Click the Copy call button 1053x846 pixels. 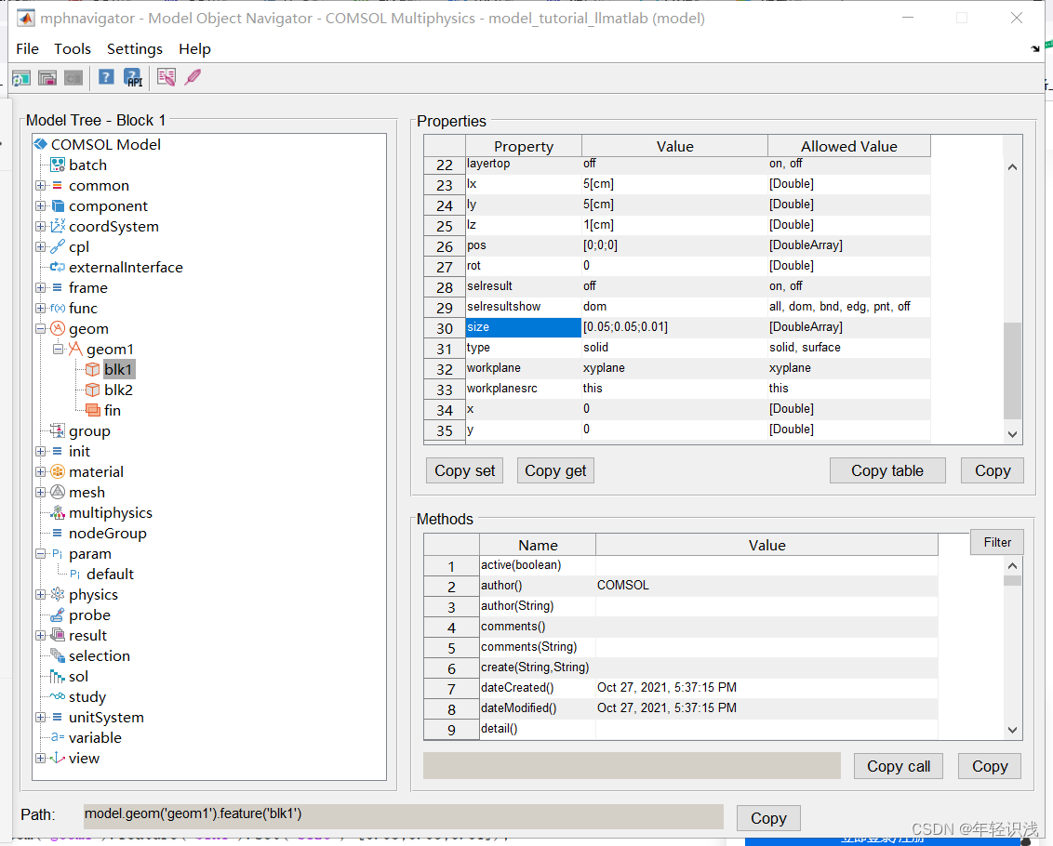click(898, 766)
